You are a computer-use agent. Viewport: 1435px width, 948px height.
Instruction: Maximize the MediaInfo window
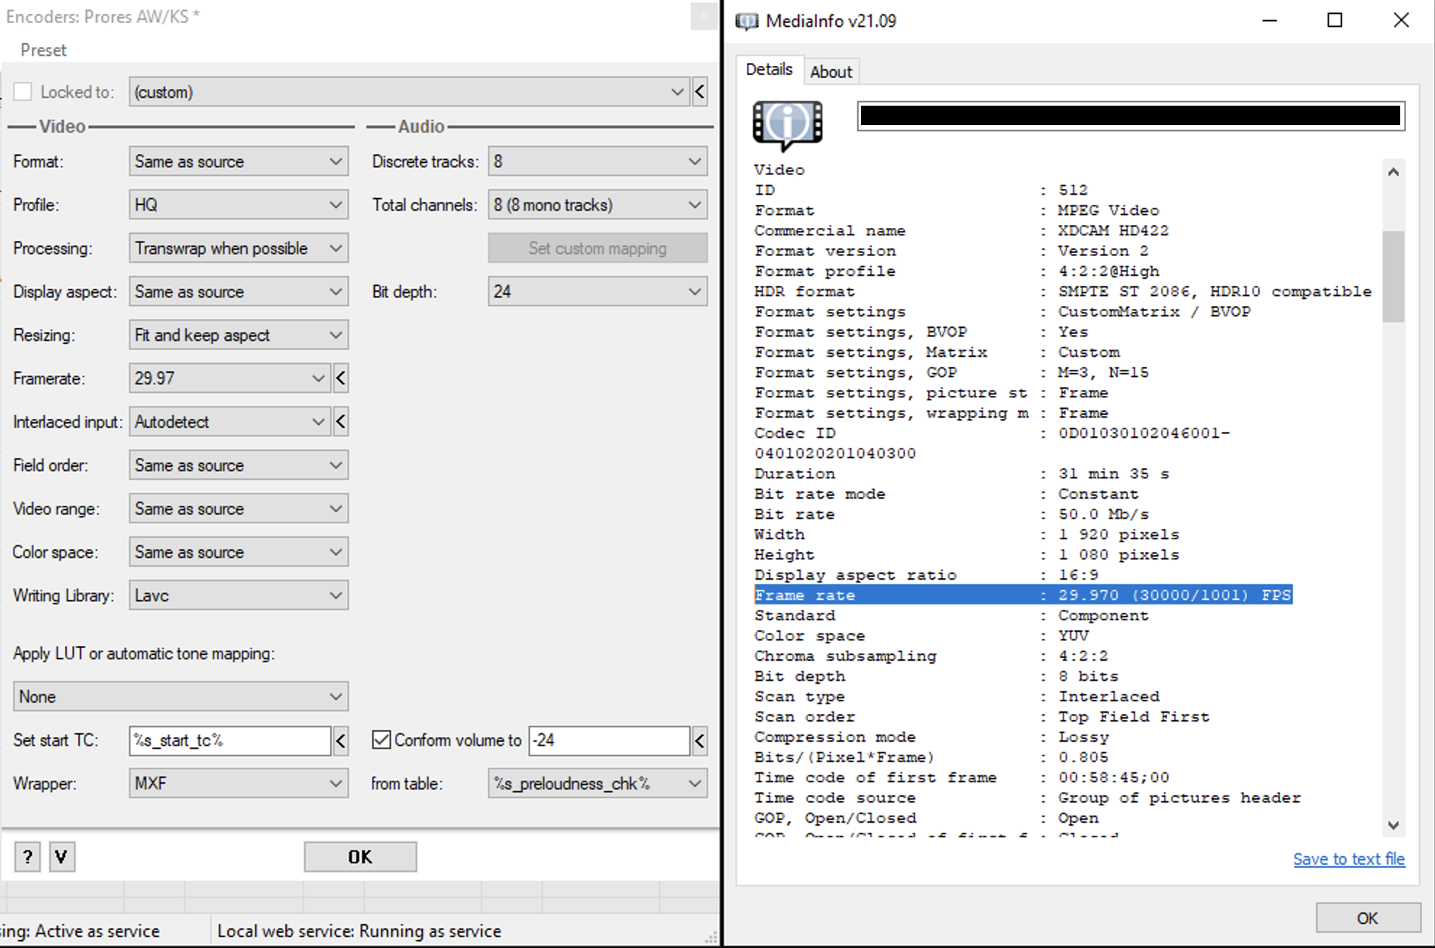tap(1334, 20)
